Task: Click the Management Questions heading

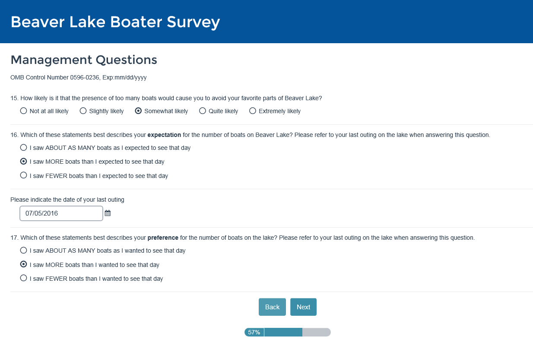Action: [x=84, y=60]
